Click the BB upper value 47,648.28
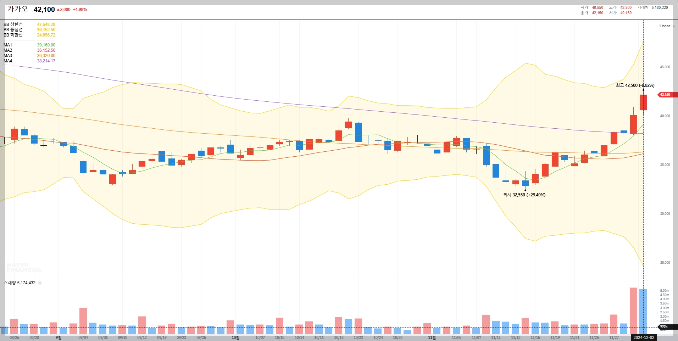 (46, 24)
